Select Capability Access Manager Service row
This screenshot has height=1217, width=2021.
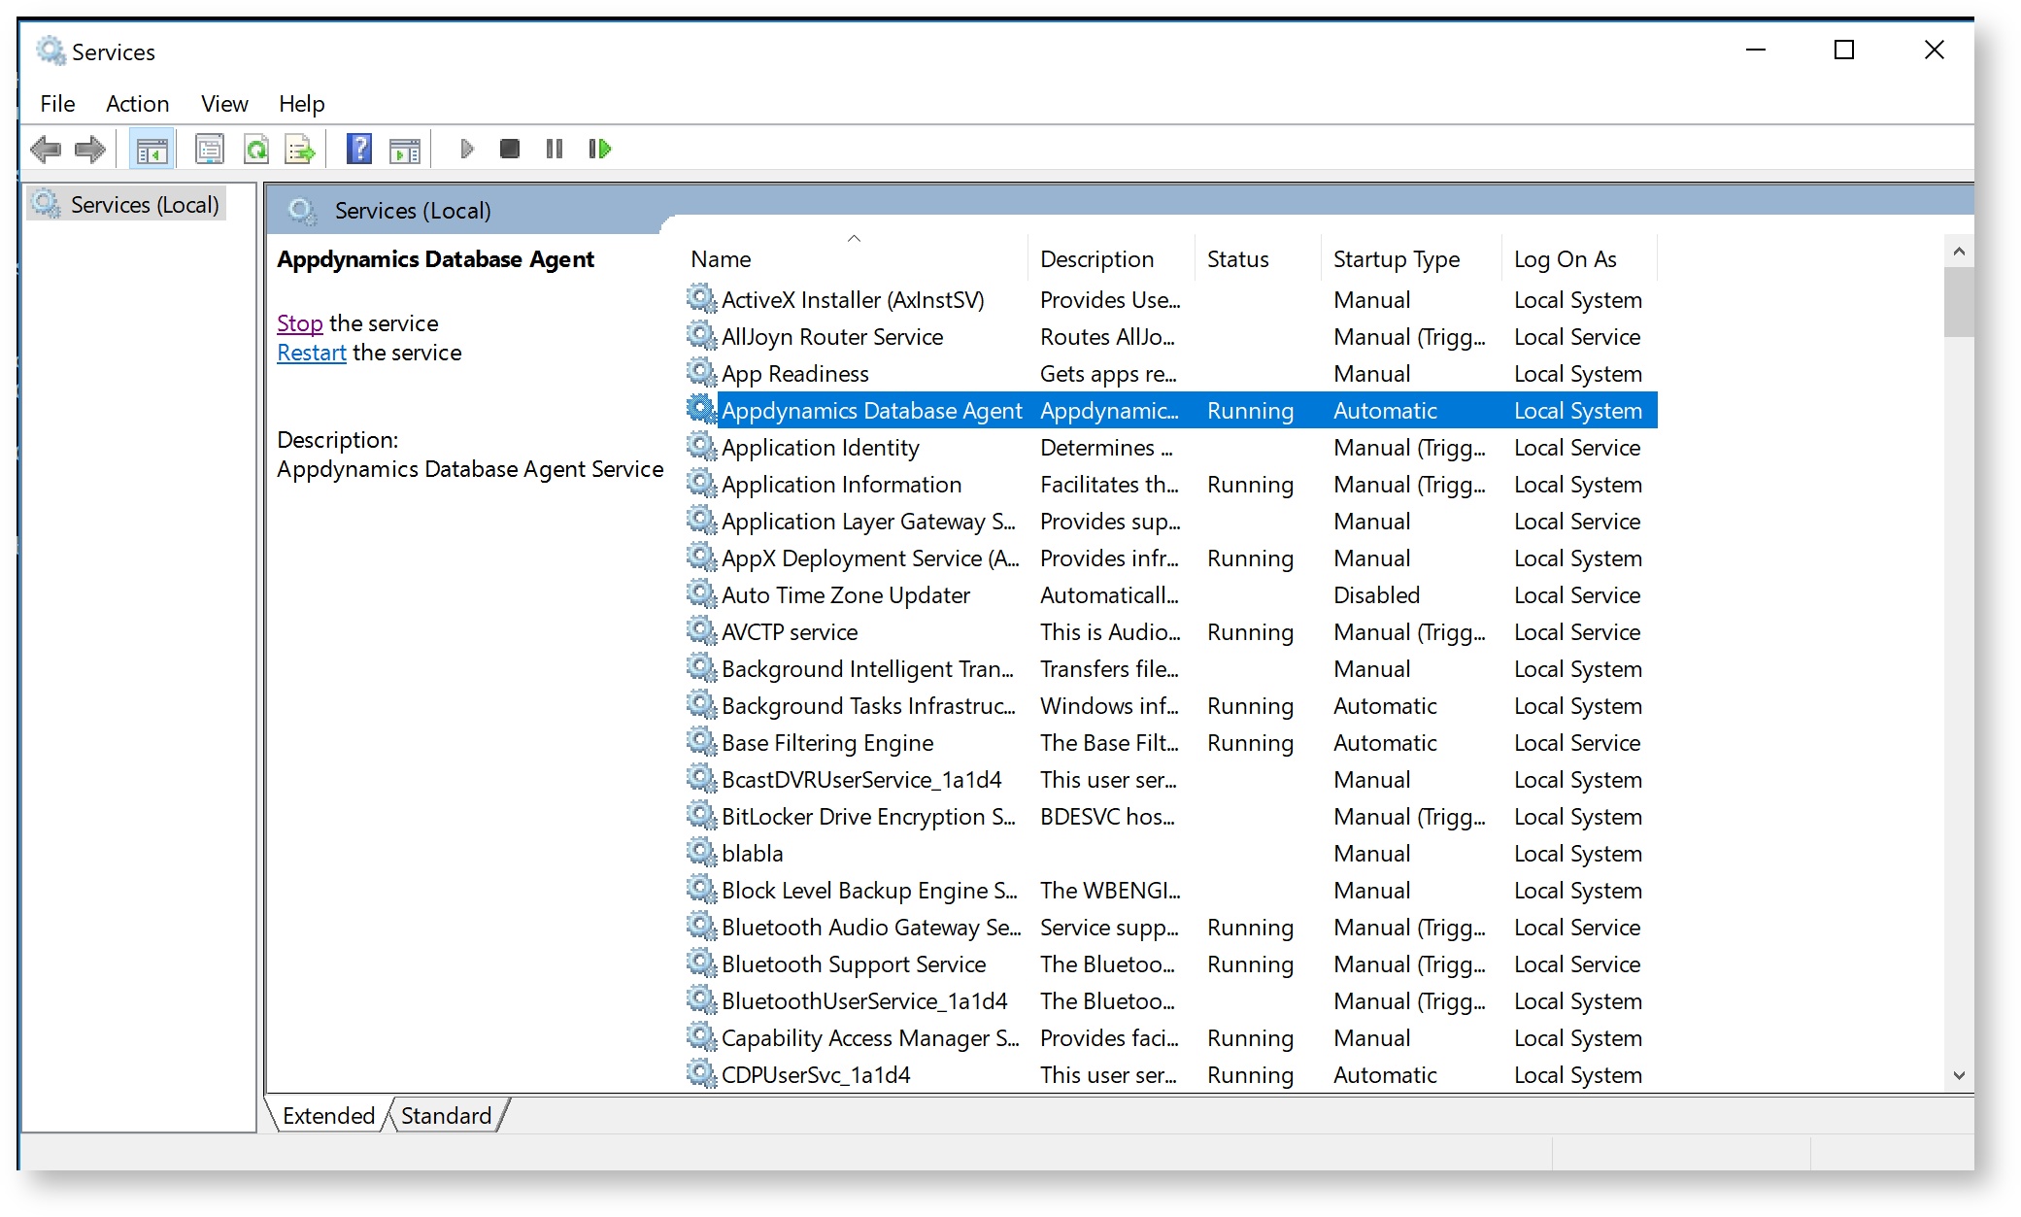click(1170, 1038)
